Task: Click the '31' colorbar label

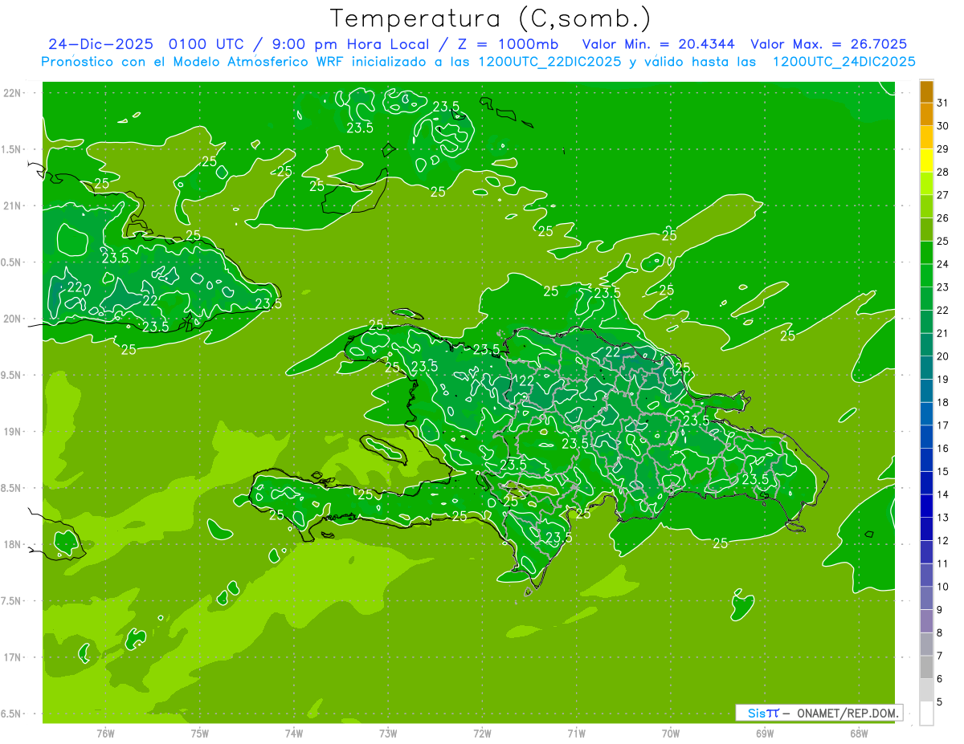Action: point(942,104)
